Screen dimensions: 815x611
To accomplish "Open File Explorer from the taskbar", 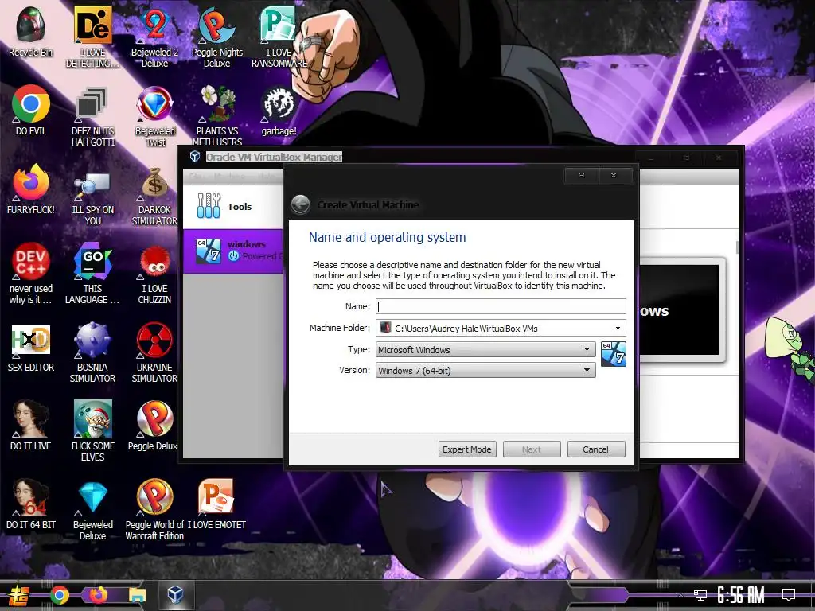I will tap(137, 595).
